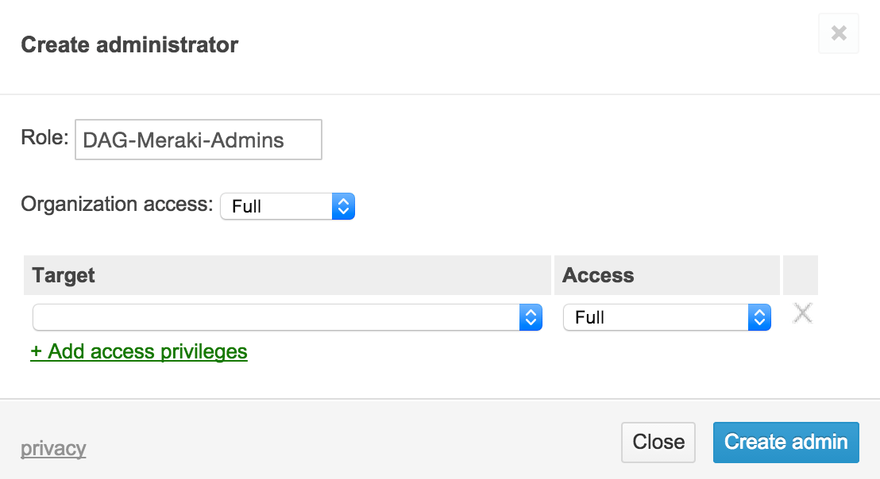Click the Access column header
The image size is (880, 479).
(x=598, y=275)
